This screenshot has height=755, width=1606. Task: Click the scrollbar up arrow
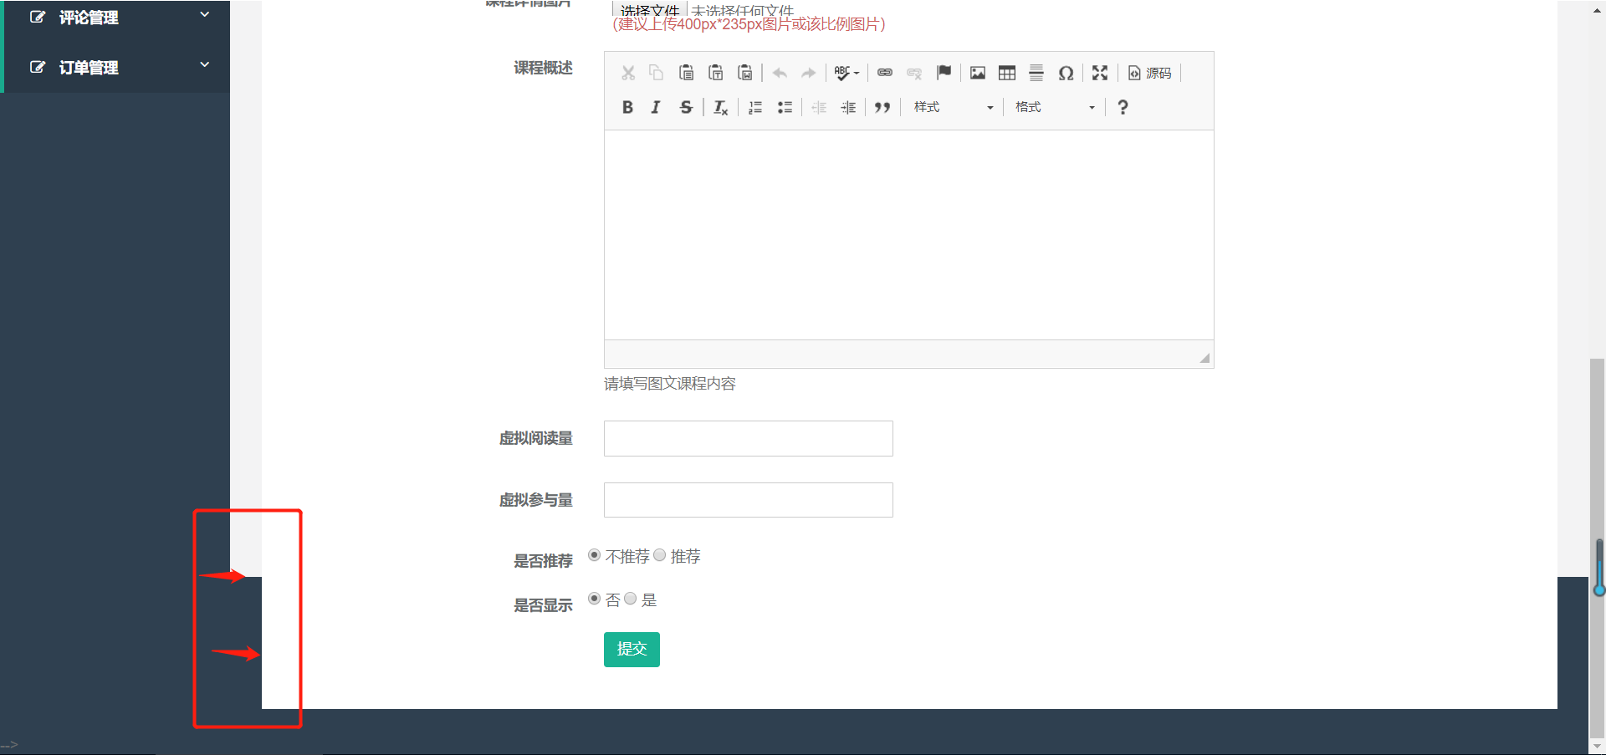[x=1597, y=11]
